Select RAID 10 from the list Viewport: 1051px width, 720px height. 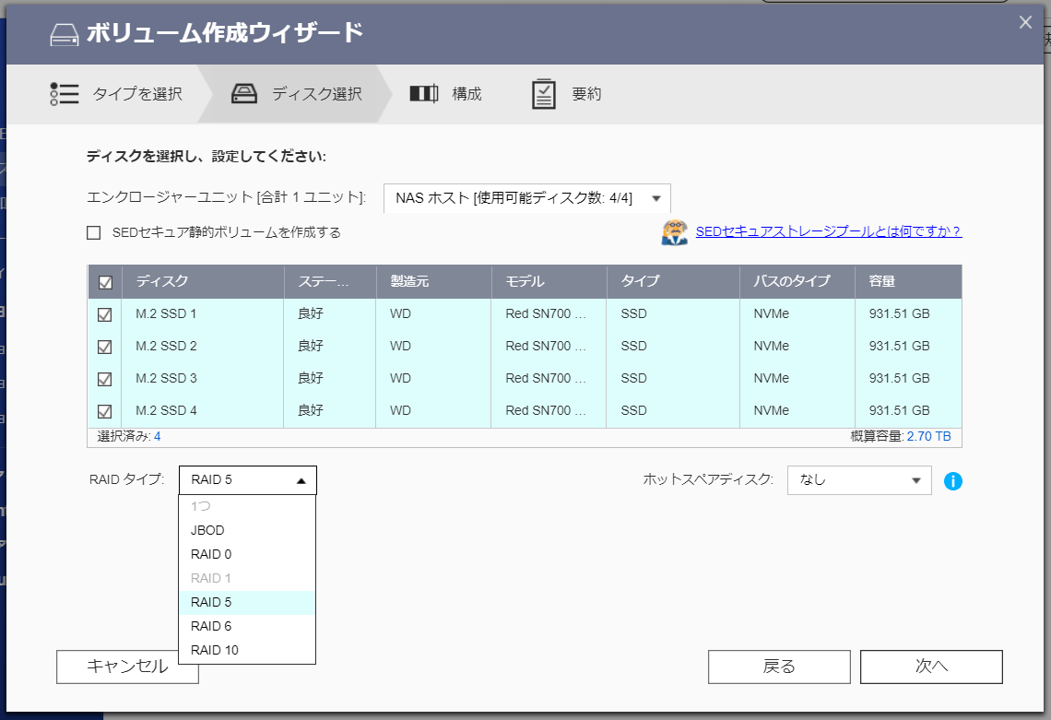[215, 650]
